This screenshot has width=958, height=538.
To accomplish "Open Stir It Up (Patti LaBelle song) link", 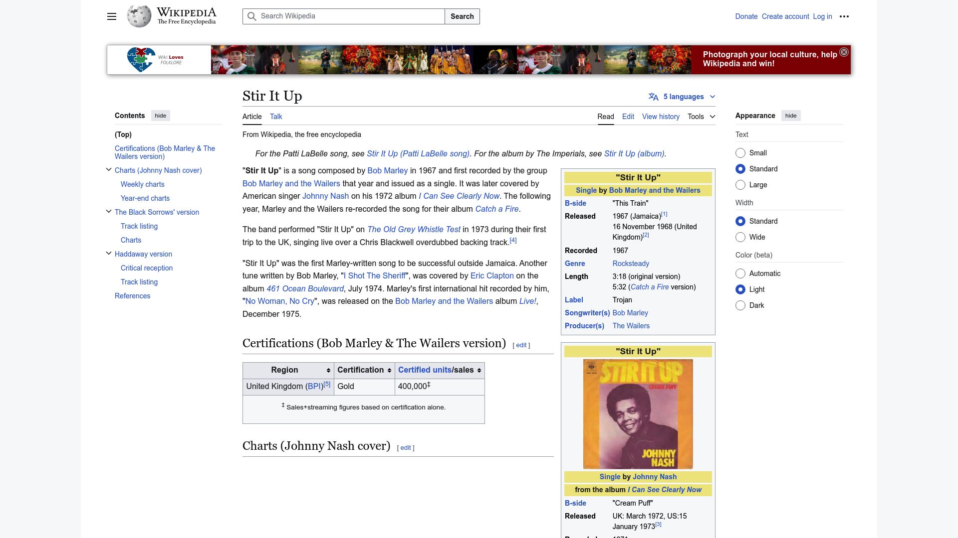I will tap(418, 153).
